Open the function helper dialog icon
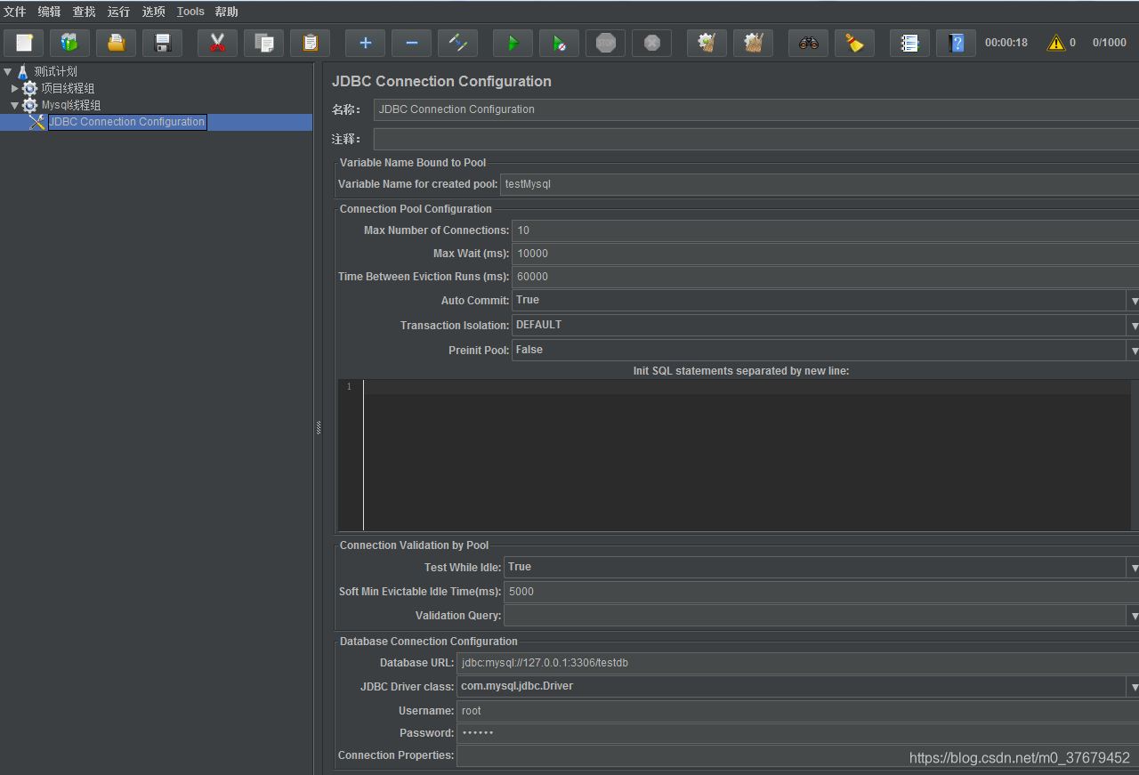 click(x=909, y=43)
